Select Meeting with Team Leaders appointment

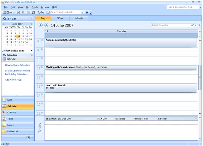(x=120, y=67)
